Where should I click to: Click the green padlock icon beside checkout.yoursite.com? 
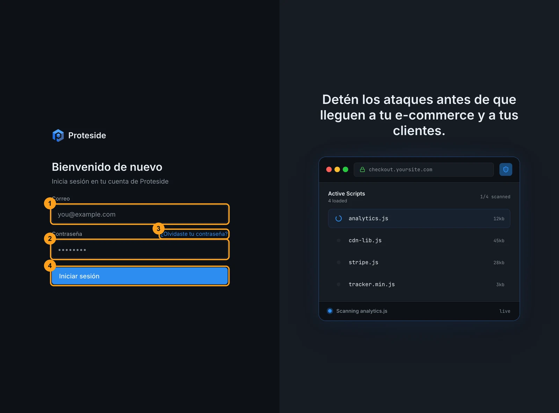click(x=362, y=170)
